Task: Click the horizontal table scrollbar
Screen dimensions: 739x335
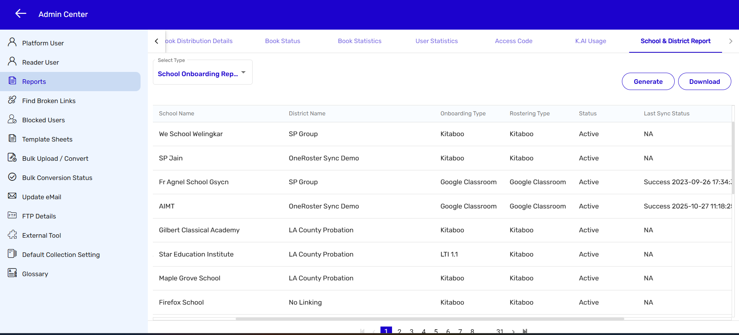Action: tap(429, 319)
